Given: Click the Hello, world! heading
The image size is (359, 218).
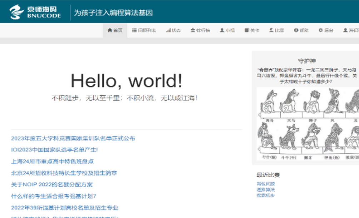Looking at the screenshot, I should tap(126, 80).
